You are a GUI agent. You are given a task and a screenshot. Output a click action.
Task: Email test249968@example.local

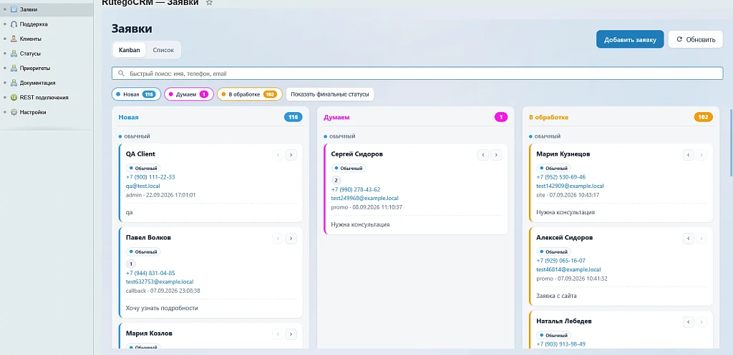(x=364, y=198)
